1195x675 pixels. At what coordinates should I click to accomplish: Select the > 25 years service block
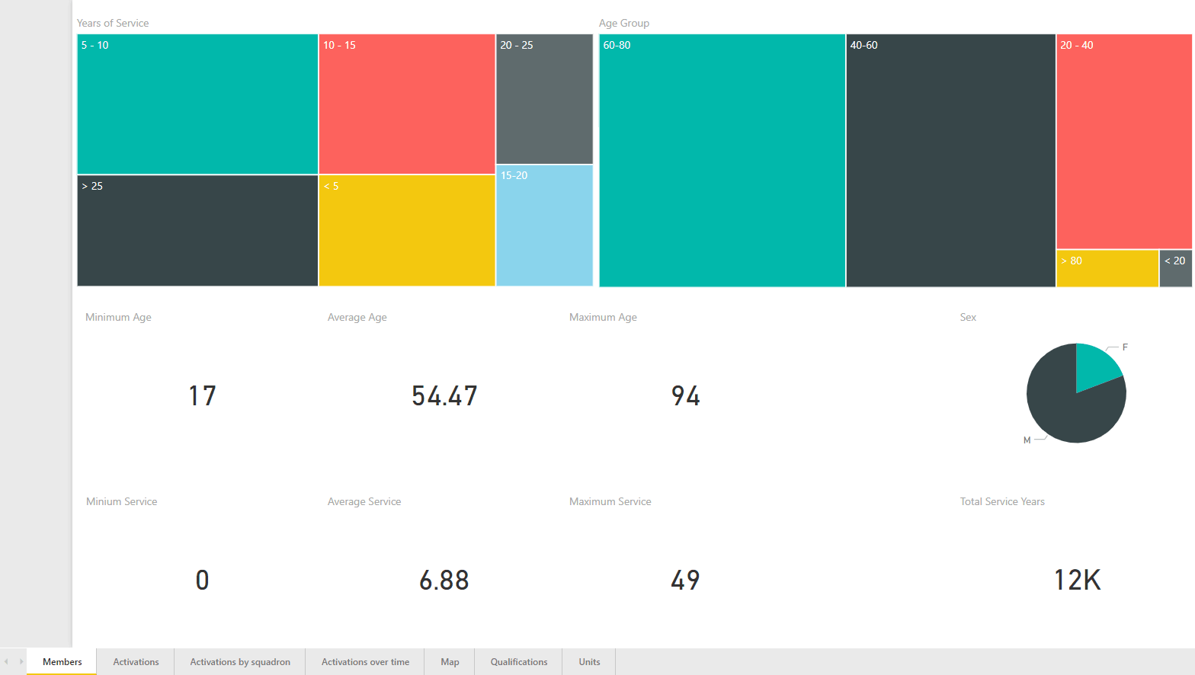point(197,231)
